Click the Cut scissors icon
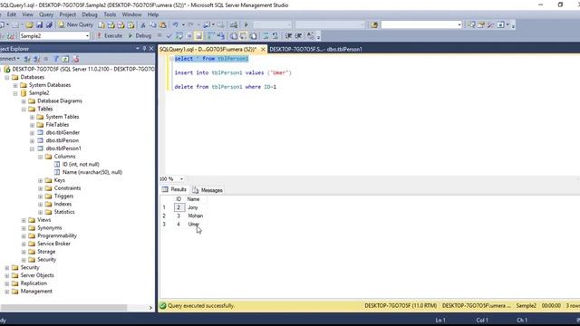The width and height of the screenshot is (580, 326). [143, 24]
